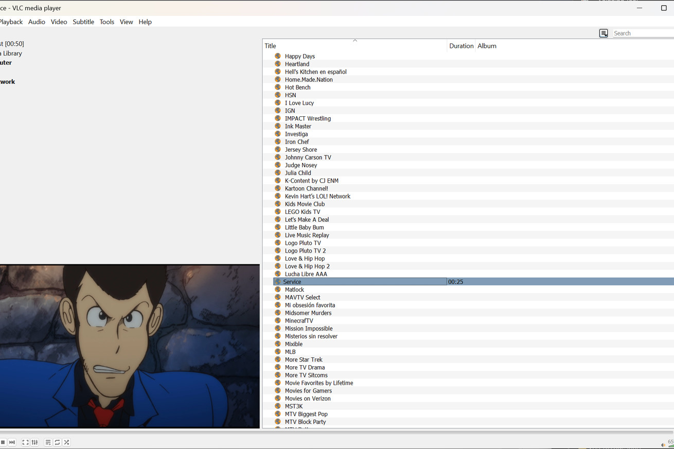Open extended settings equalizer icon
The image size is (674, 449).
click(35, 442)
